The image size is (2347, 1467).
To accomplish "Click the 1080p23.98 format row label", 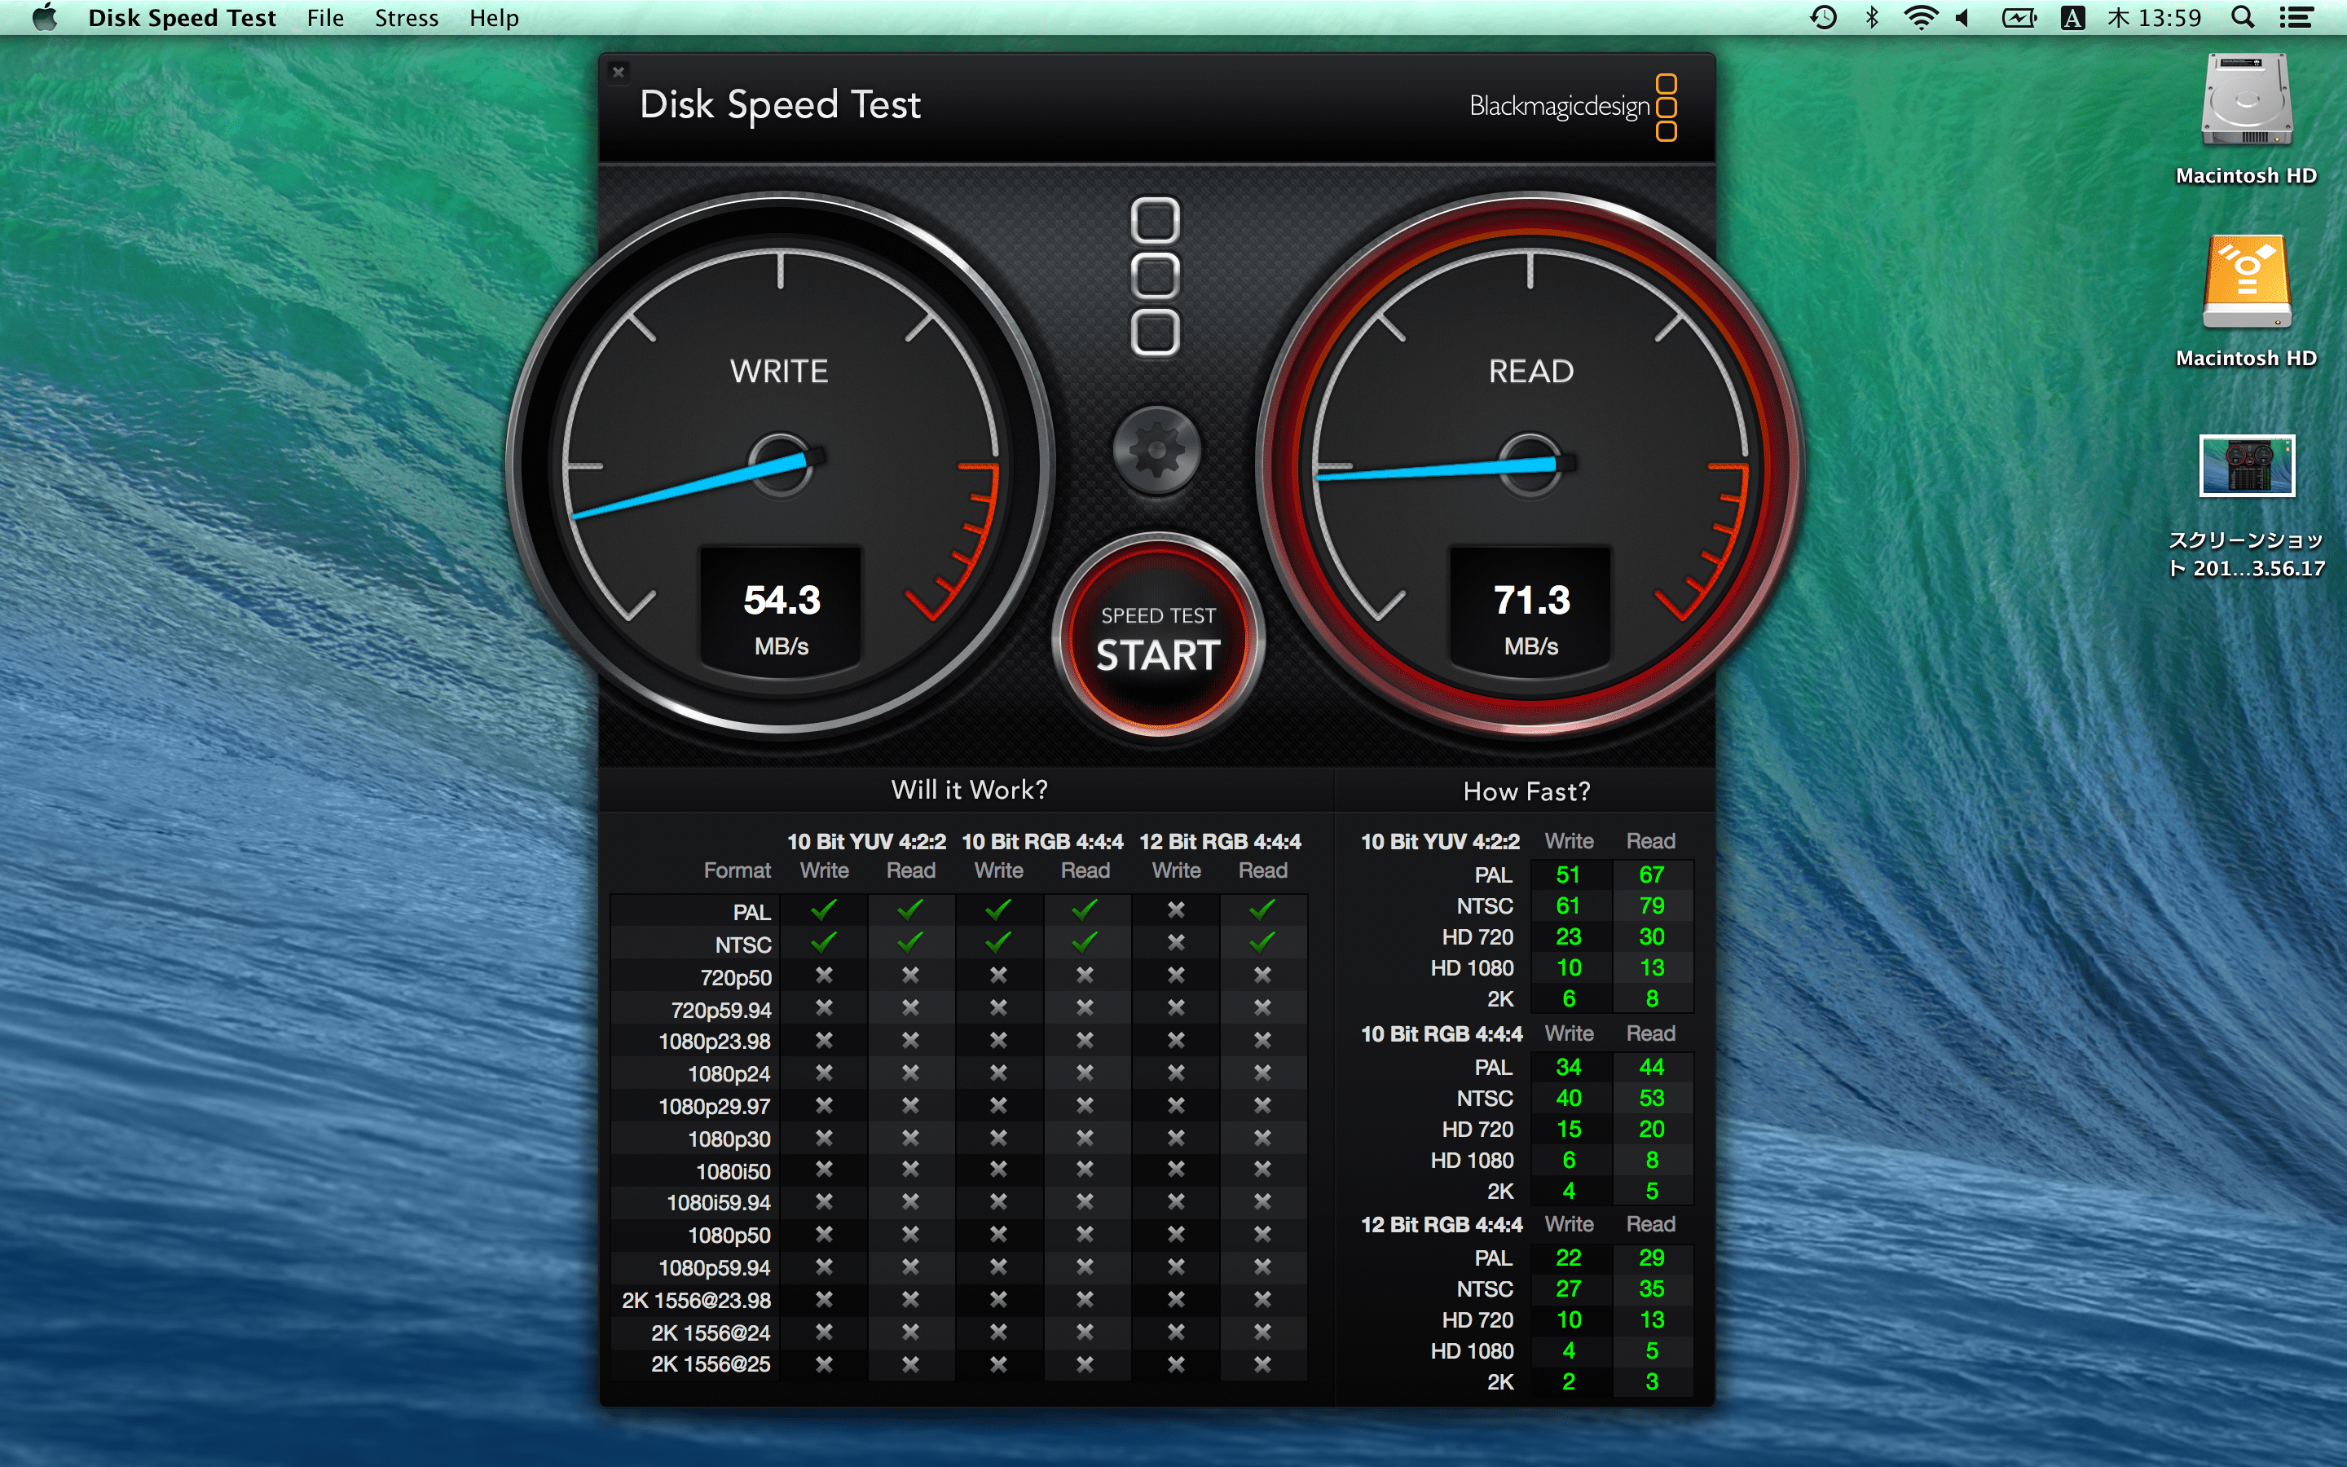I will pyautogui.click(x=714, y=1042).
